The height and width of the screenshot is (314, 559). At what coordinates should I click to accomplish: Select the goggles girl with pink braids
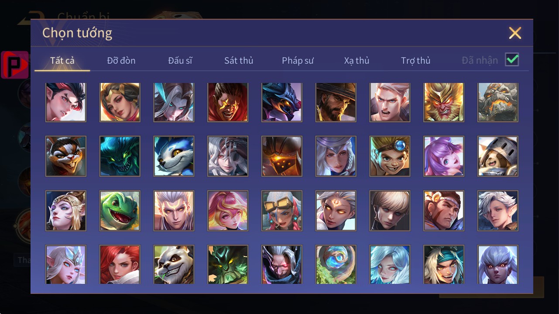coord(282,210)
